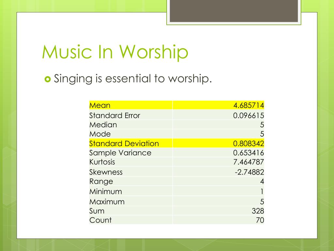The width and height of the screenshot is (334, 251).
Task: Select the kurtosis value 7.464787
Action: [249, 162]
